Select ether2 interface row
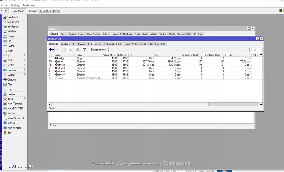 coord(155,65)
